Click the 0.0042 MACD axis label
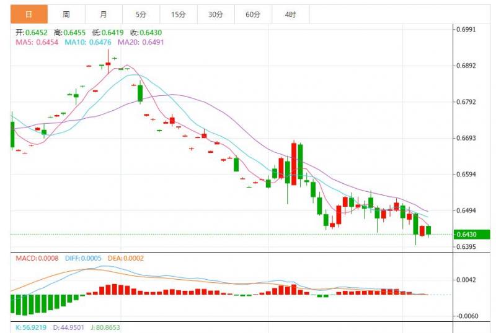Viewport: 496px width, 333px height. tap(466, 280)
